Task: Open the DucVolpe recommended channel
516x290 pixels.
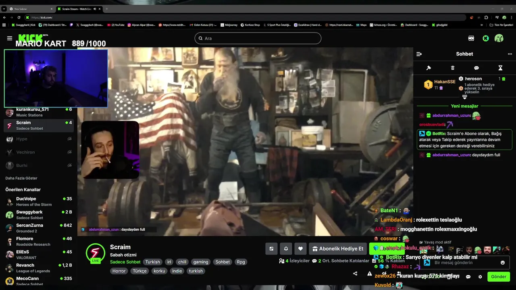Action: tap(39, 201)
